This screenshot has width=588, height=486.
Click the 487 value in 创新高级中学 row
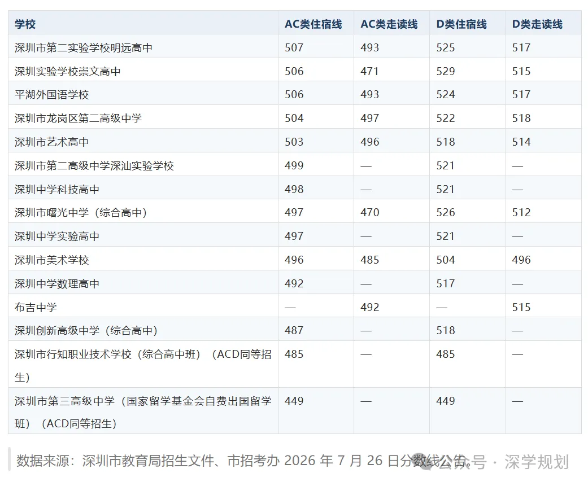(x=294, y=330)
